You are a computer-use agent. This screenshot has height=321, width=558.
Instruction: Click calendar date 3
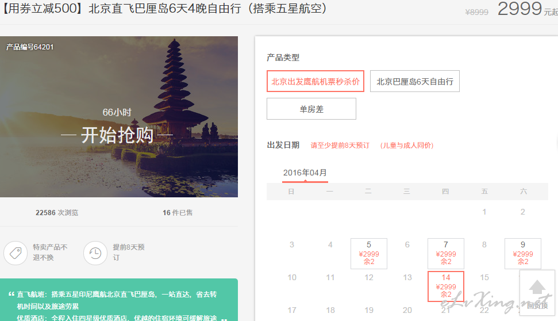tap(292, 244)
